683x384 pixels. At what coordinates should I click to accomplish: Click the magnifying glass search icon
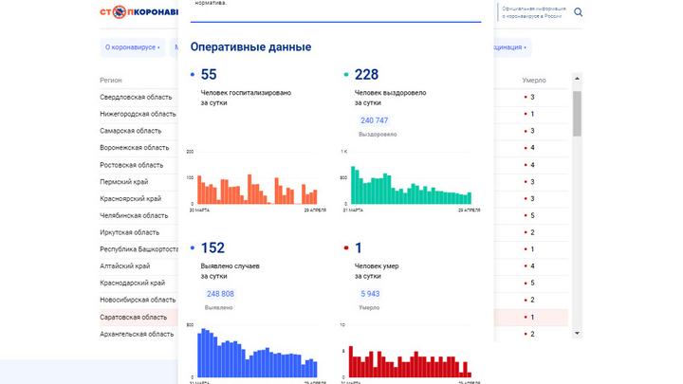(x=579, y=13)
